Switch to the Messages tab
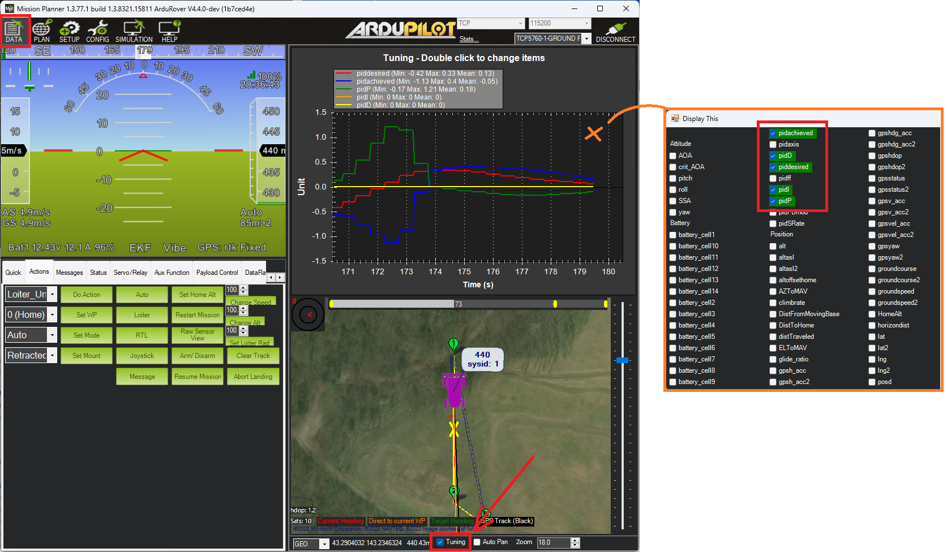947x552 pixels. pyautogui.click(x=69, y=273)
